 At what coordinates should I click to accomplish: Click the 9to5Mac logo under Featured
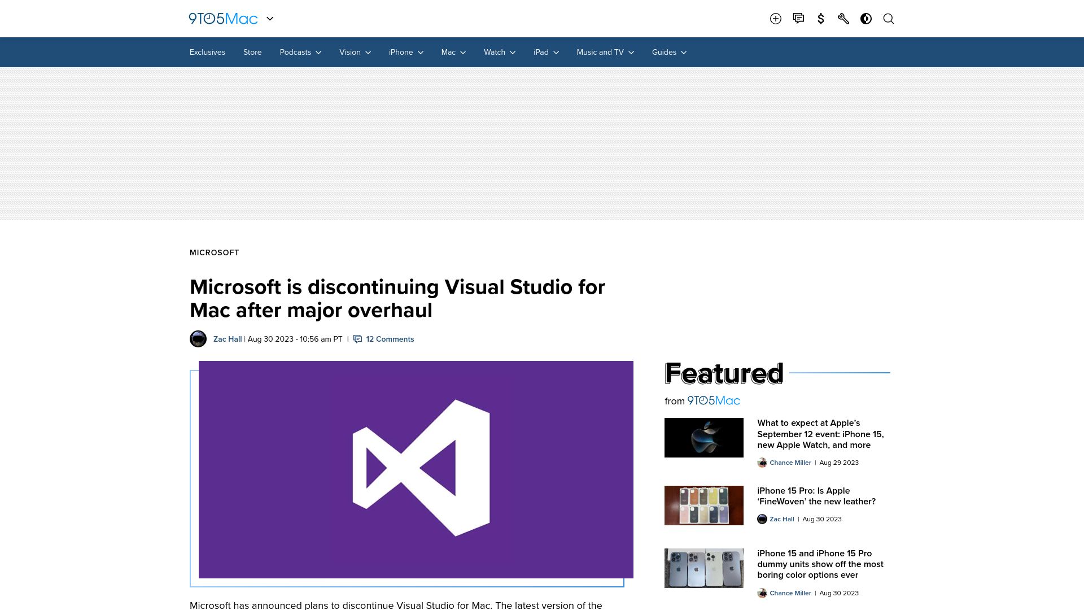714,400
